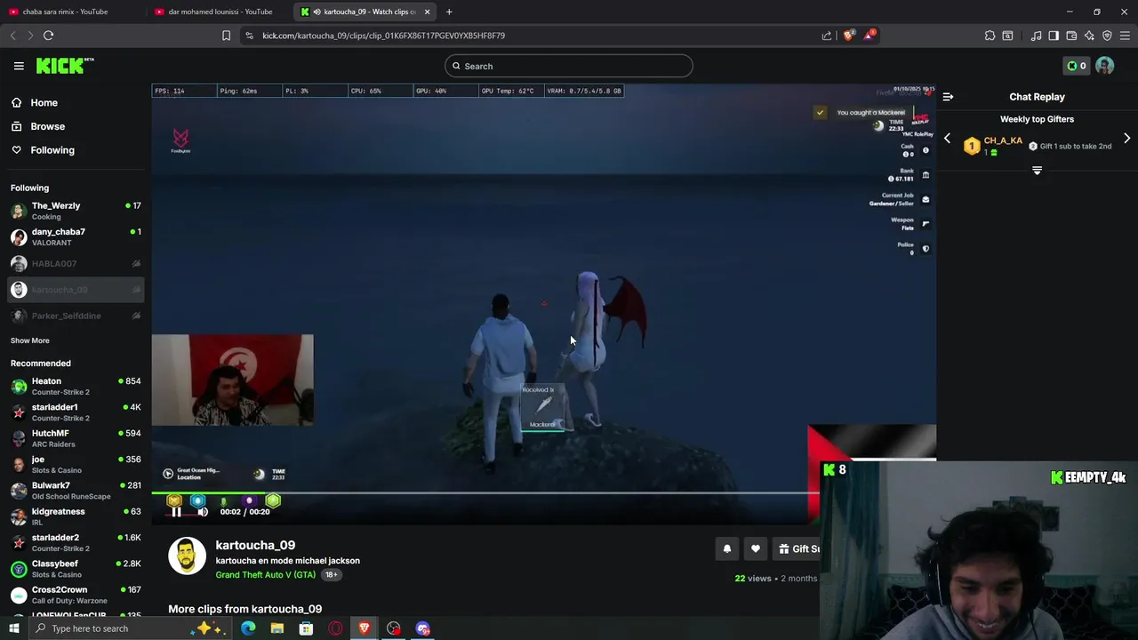Viewport: 1138px width, 640px height.
Task: Click the URL address bar
Action: coord(533,36)
